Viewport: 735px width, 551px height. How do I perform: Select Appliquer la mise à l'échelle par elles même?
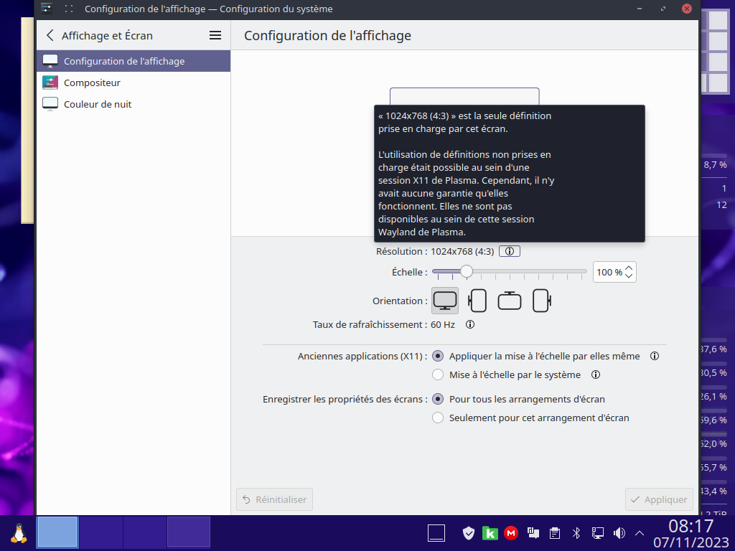(x=535, y=356)
